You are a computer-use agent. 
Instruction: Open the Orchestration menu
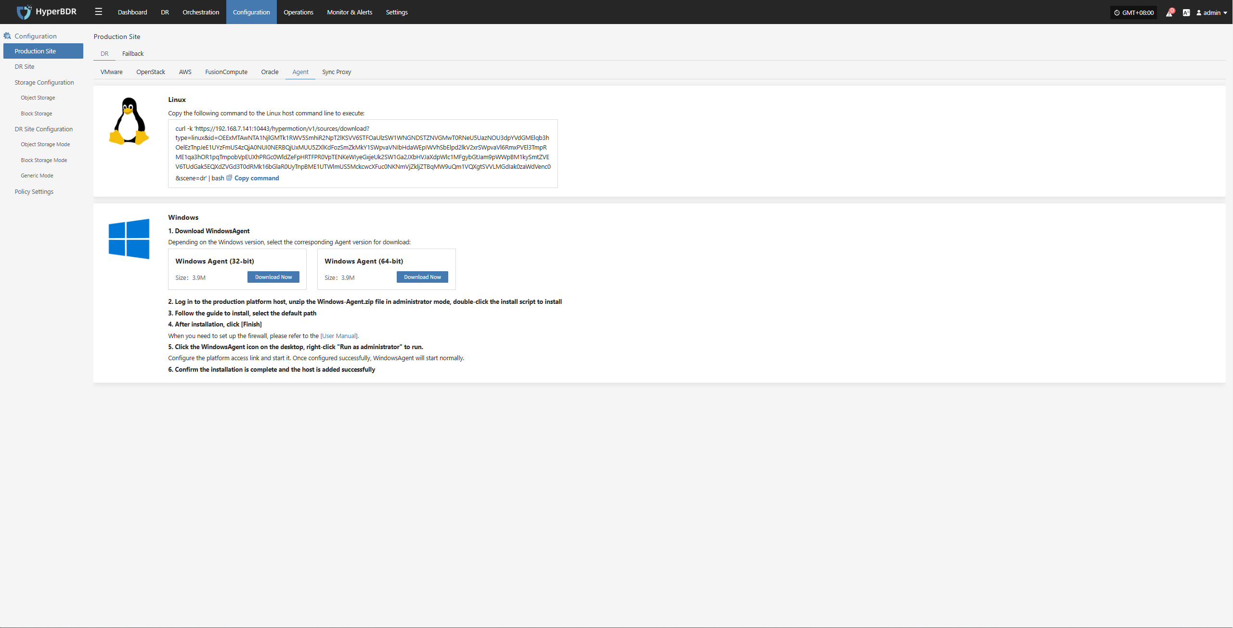pyautogui.click(x=201, y=12)
